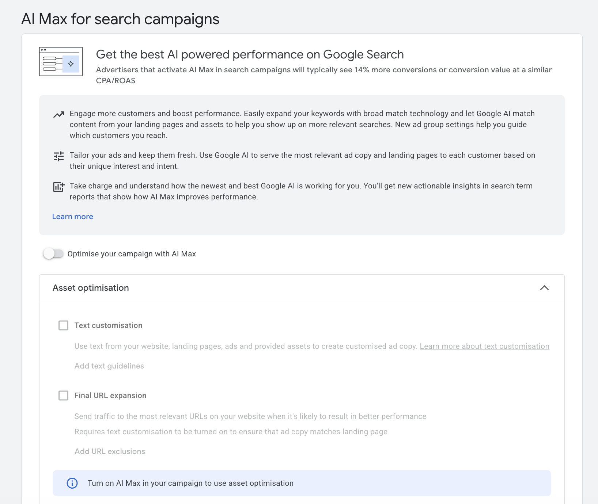
Task: Toggle Optimise your campaign with AI Max
Action: pos(53,253)
